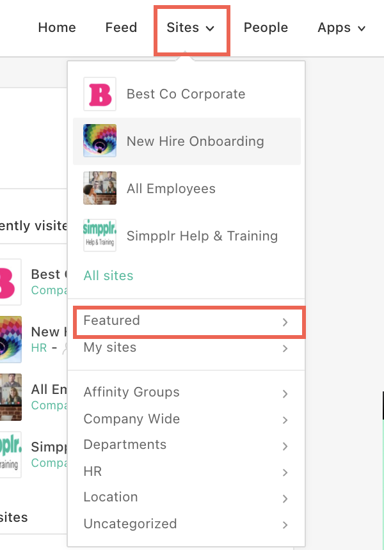Expand the Affinity Groups category
The image size is (384, 550).
click(186, 392)
